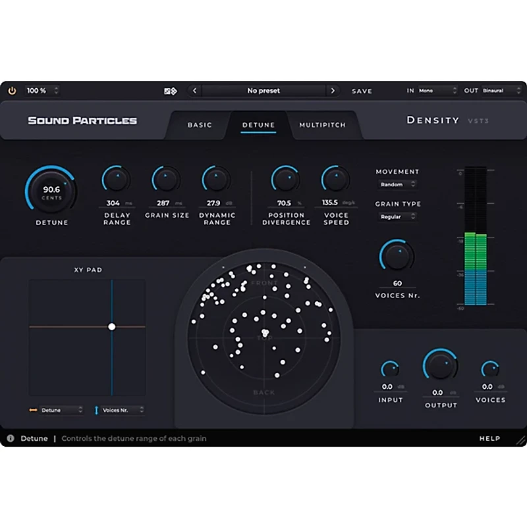
Task: Click the SAVE preset button
Action: [362, 91]
